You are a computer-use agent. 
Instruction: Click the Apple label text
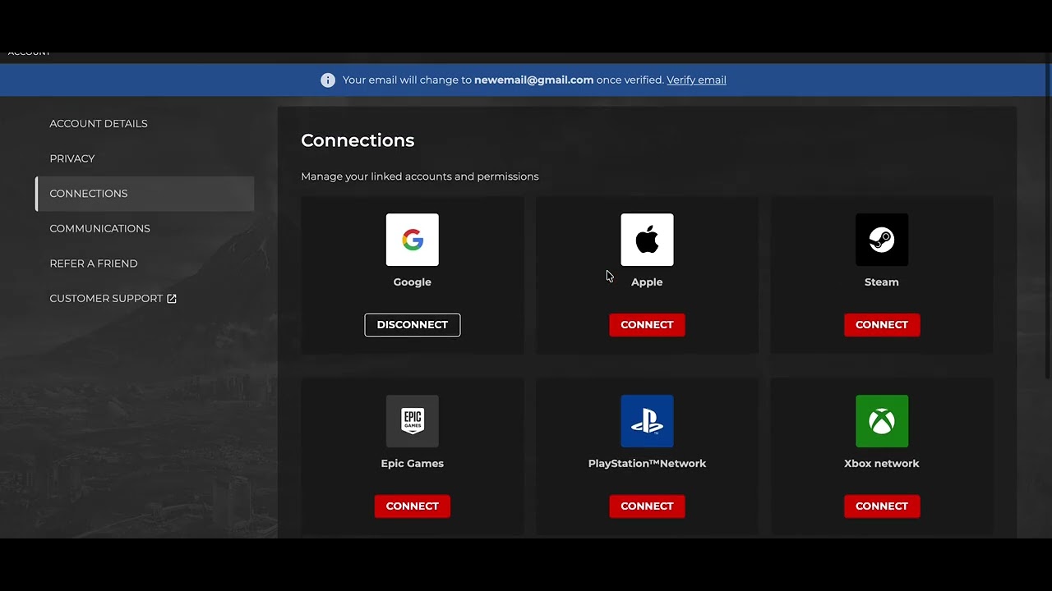[x=647, y=282]
